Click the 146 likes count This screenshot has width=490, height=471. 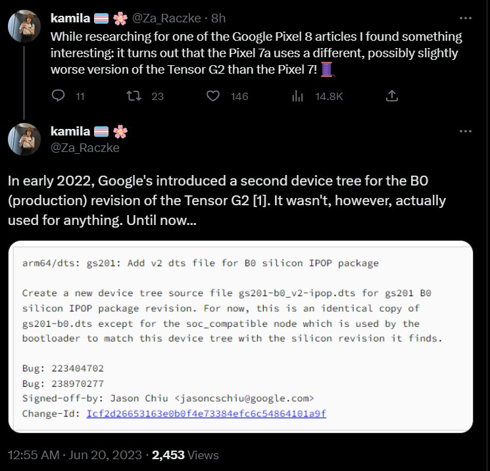[x=239, y=96]
